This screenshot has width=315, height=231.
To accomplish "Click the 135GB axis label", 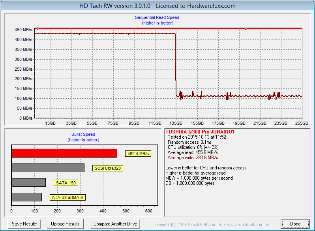I will point(176,123).
